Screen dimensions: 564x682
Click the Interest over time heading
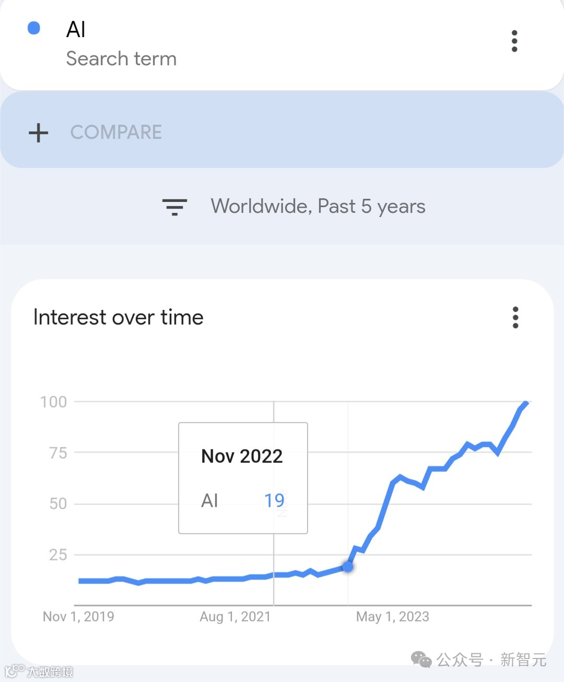point(119,317)
